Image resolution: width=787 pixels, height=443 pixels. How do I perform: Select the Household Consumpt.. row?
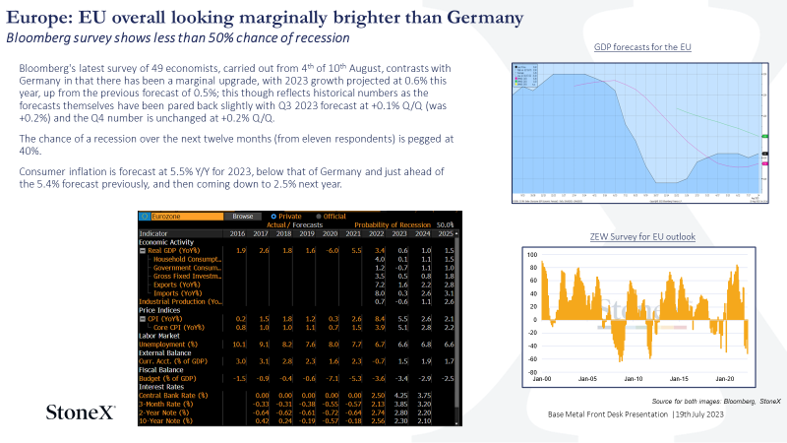(x=296, y=259)
